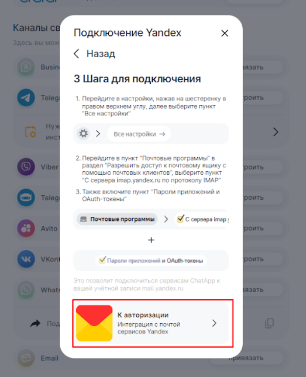Click the Avito channel icon
Image resolution: width=306 pixels, height=377 pixels.
26,228
